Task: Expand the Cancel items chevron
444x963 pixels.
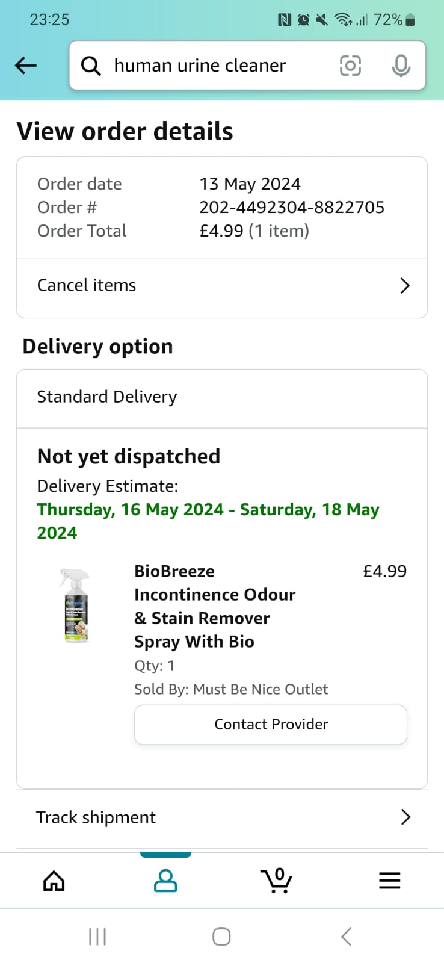Action: pyautogui.click(x=405, y=285)
